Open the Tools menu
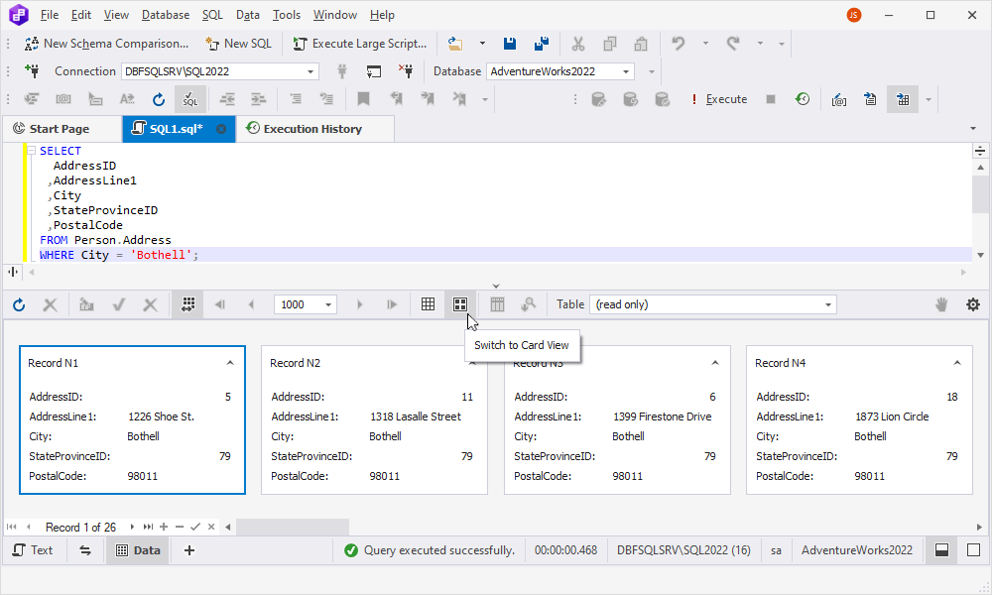The height and width of the screenshot is (595, 992). [286, 15]
